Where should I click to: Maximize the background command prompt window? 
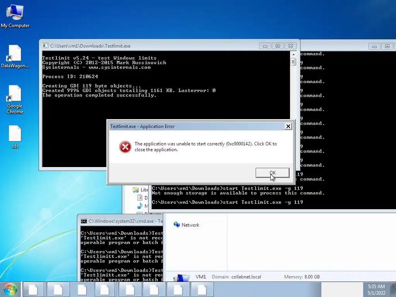point(387,46)
